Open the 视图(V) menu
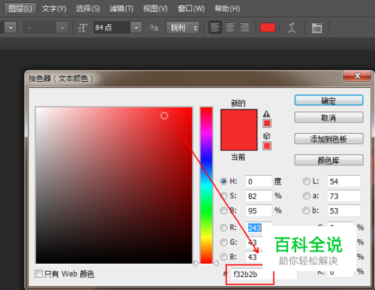Viewport: 375px width, 290px height. point(155,8)
